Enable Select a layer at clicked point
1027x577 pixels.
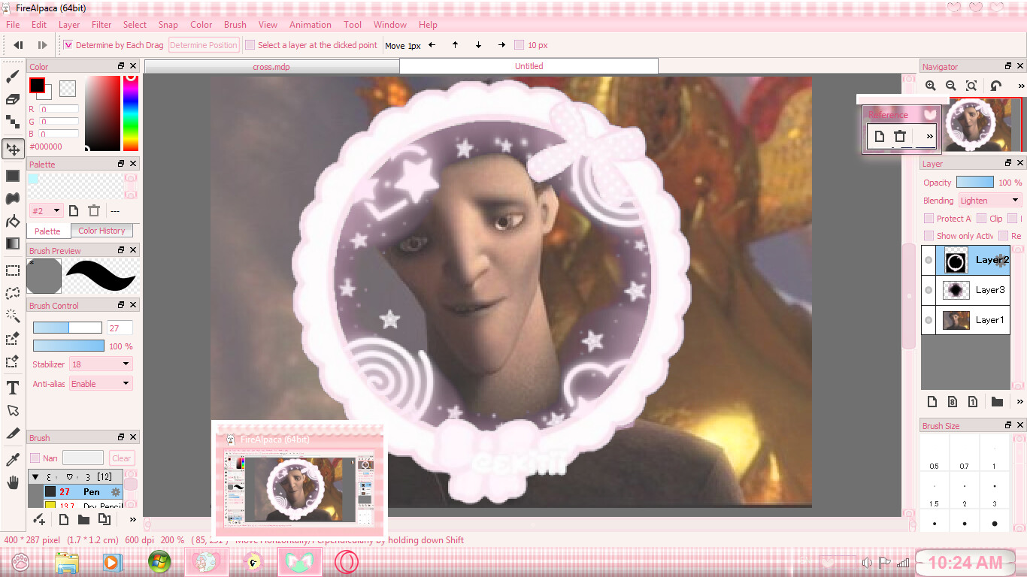[x=250, y=45]
